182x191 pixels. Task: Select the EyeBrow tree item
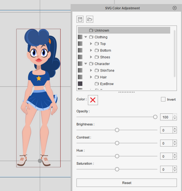(107, 84)
